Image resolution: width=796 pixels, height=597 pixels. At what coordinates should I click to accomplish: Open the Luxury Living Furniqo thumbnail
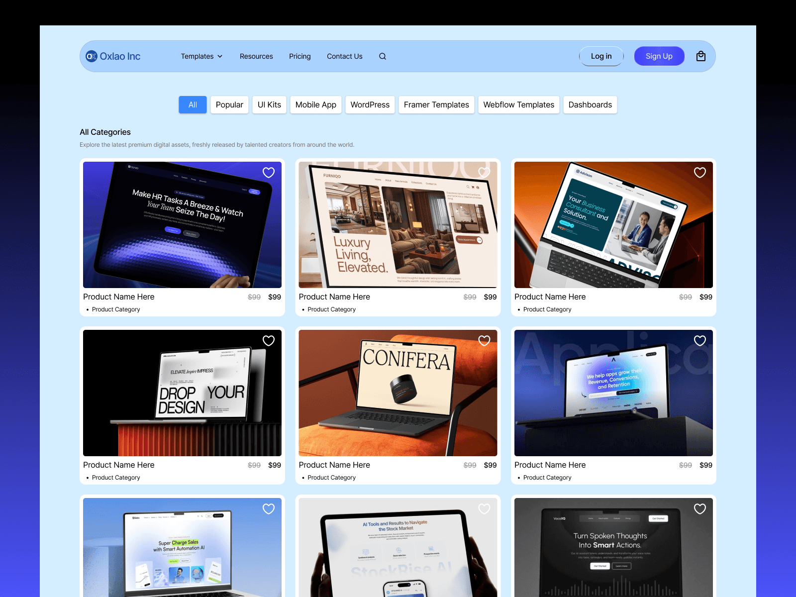click(x=398, y=225)
